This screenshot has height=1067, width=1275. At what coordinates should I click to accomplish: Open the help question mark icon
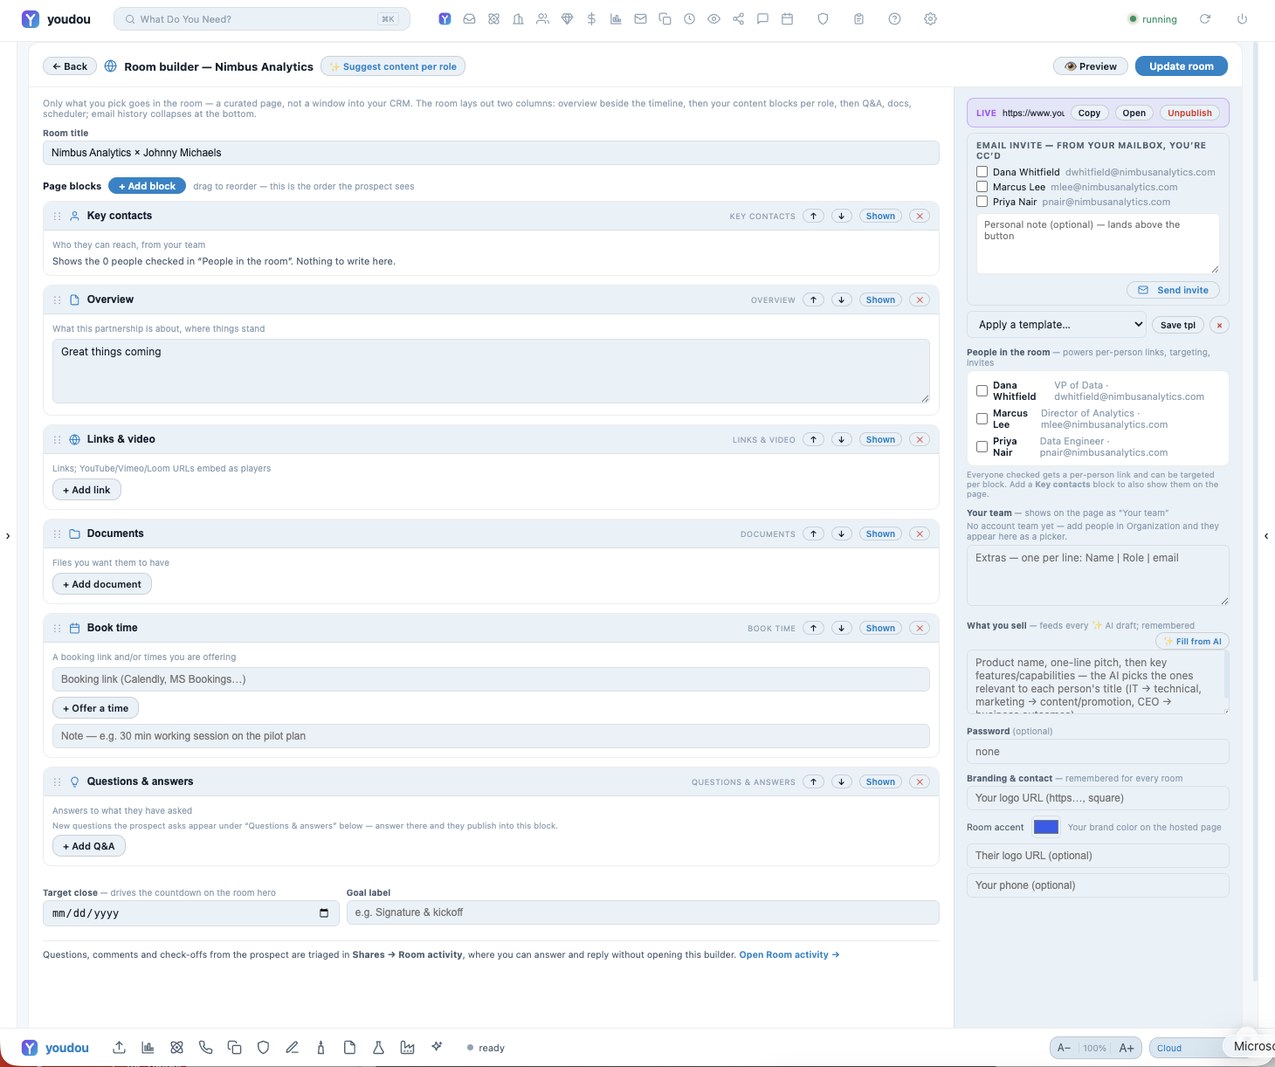894,19
